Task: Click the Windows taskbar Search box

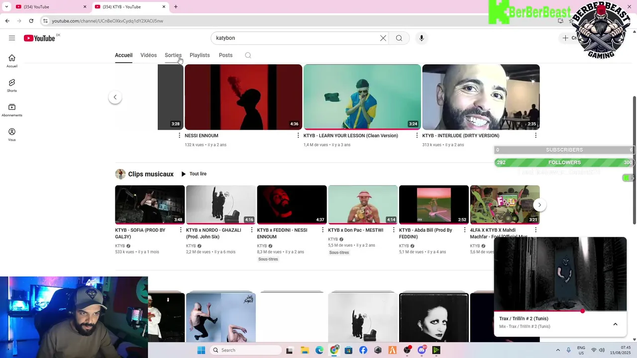Action: (x=245, y=350)
